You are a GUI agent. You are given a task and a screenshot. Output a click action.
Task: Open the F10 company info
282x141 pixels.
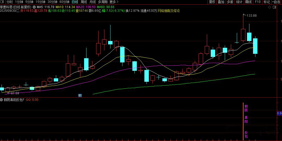[x=258, y=2]
